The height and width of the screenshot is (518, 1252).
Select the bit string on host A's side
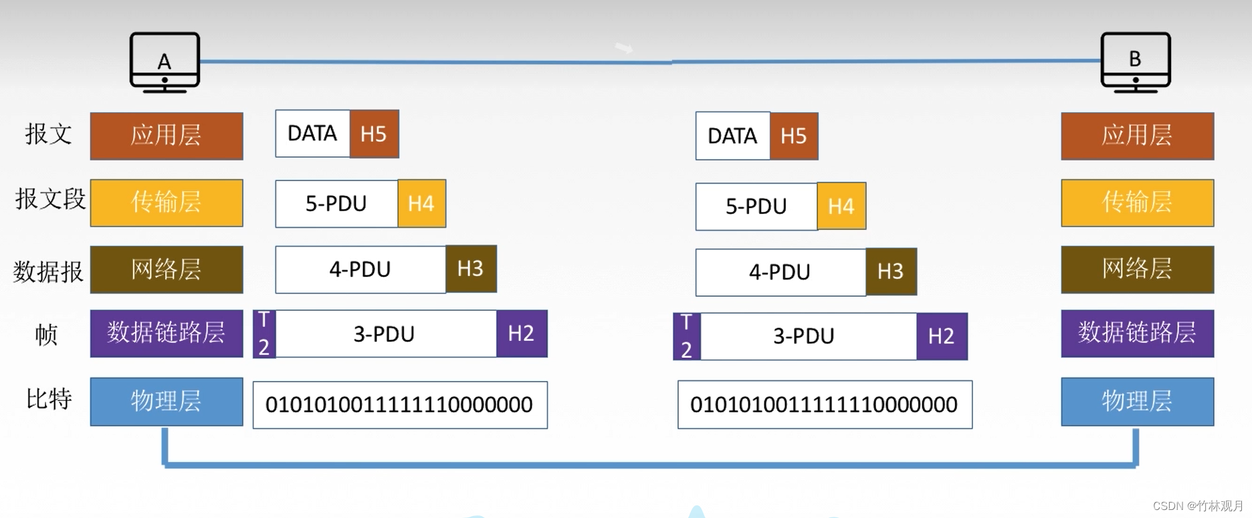point(400,405)
